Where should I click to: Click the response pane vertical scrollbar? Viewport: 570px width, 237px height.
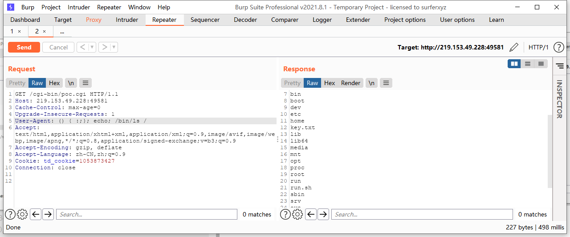click(x=550, y=151)
